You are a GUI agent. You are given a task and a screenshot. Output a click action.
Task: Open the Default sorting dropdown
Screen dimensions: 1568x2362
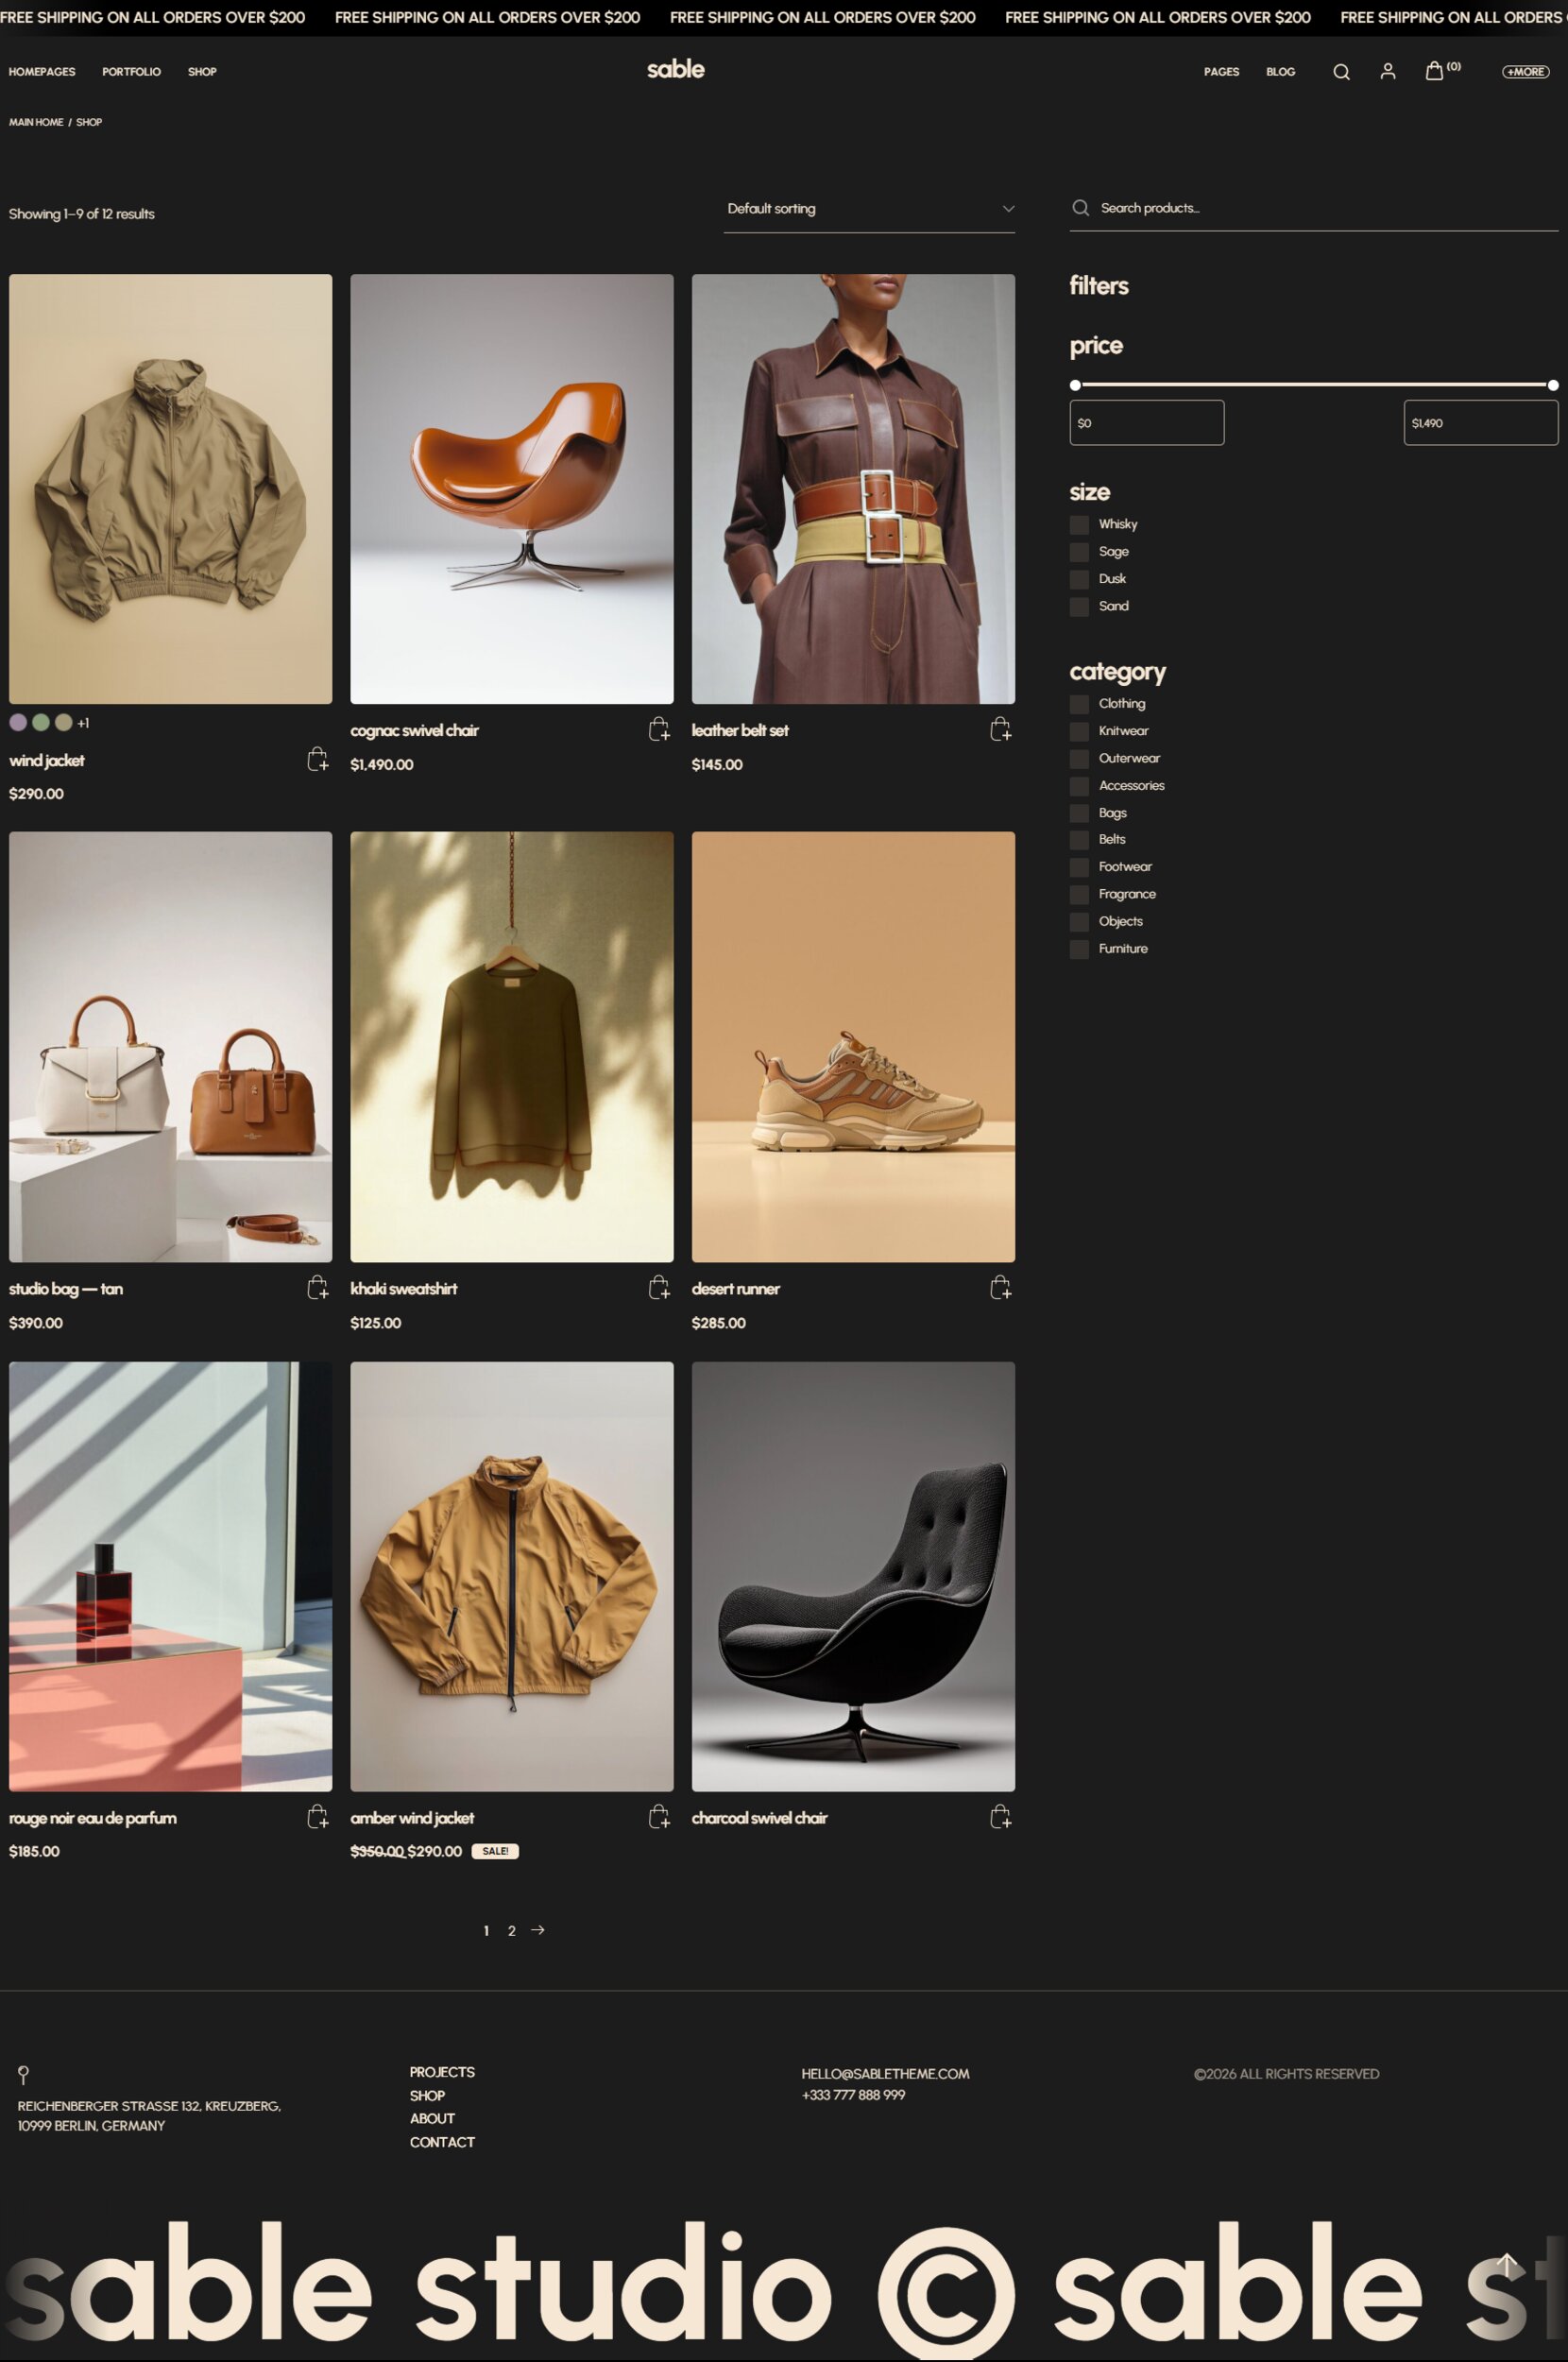tap(868, 209)
